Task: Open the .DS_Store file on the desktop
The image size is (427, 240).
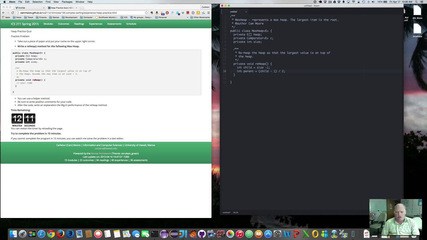Action: (x=417, y=13)
